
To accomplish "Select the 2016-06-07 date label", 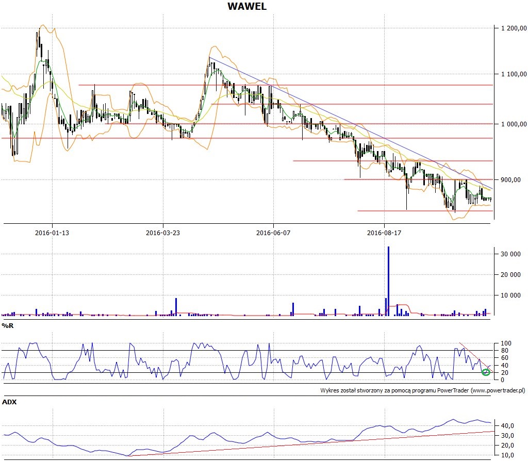I will tap(273, 233).
